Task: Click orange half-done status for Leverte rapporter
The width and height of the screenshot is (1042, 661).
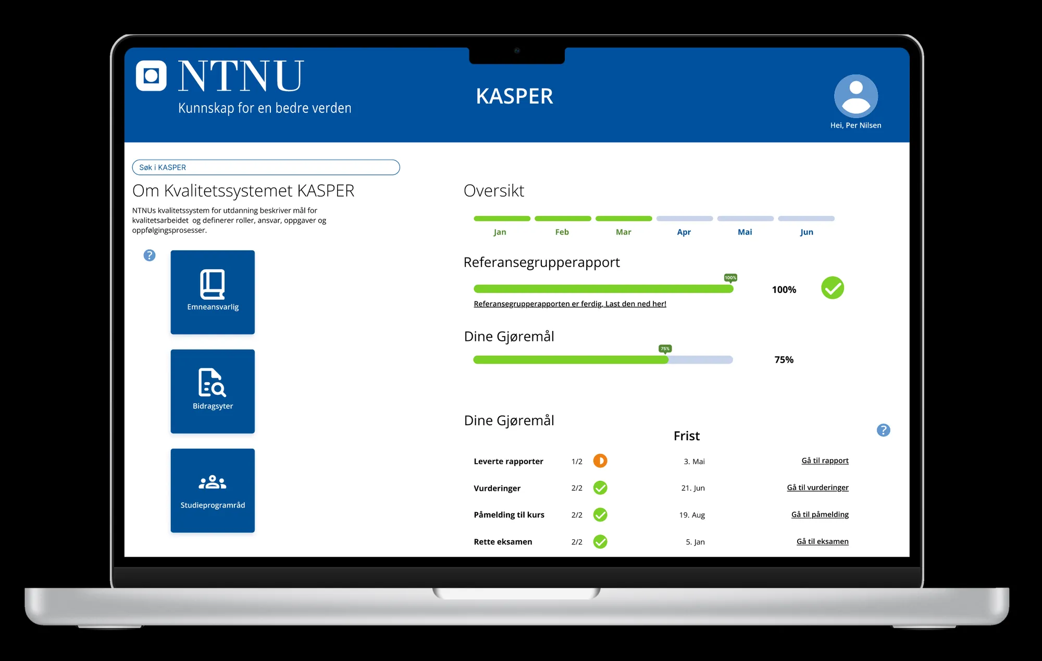Action: (x=600, y=461)
